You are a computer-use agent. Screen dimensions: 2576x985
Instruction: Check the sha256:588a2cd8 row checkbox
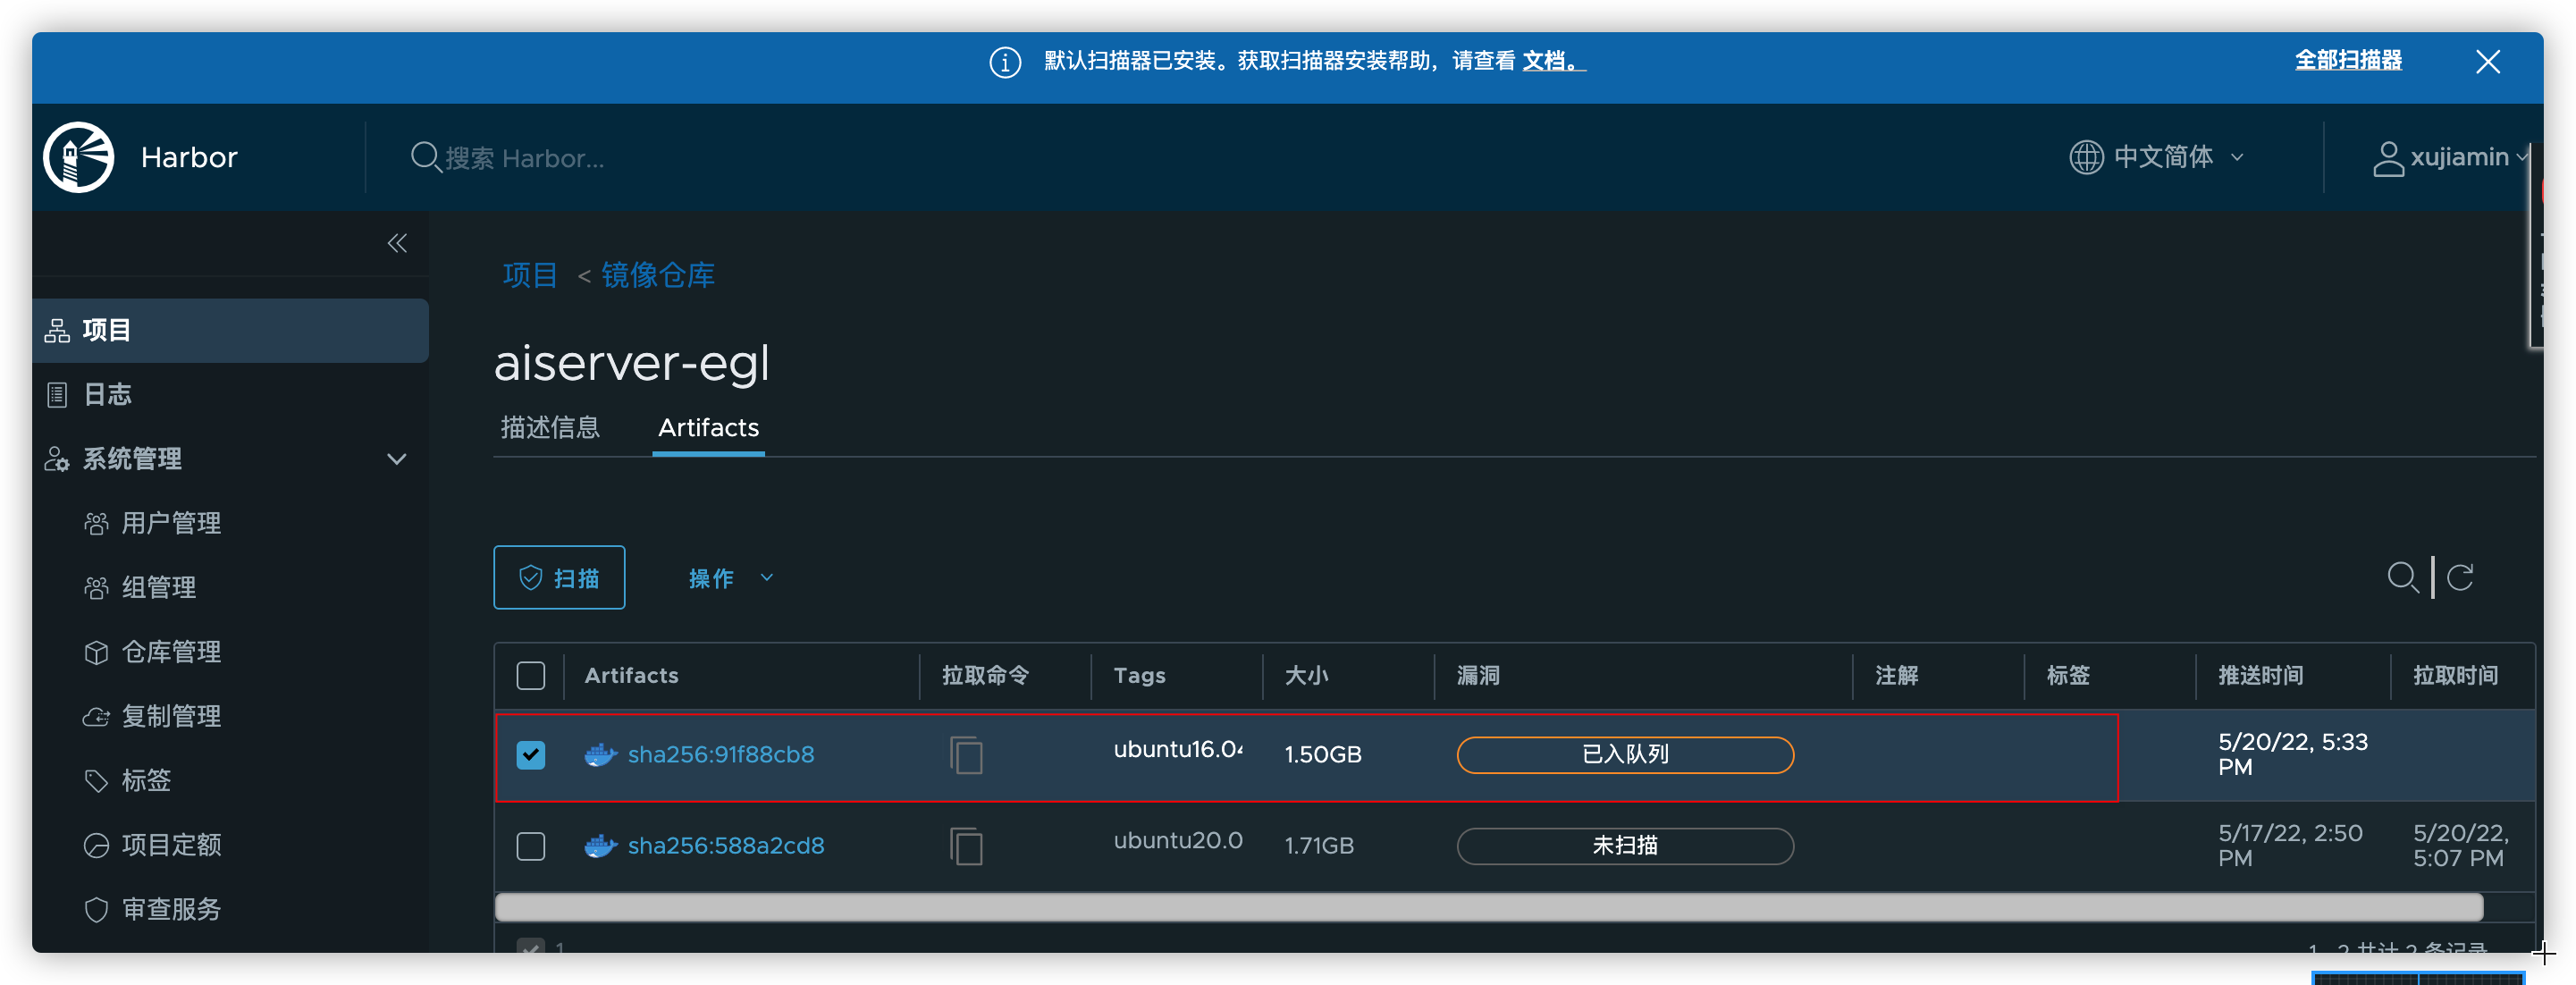[x=531, y=846]
